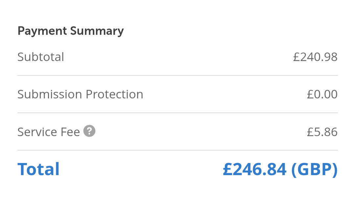Click the word "Fee" beside the help icon
Viewport: 355px width, 200px height.
click(70, 132)
